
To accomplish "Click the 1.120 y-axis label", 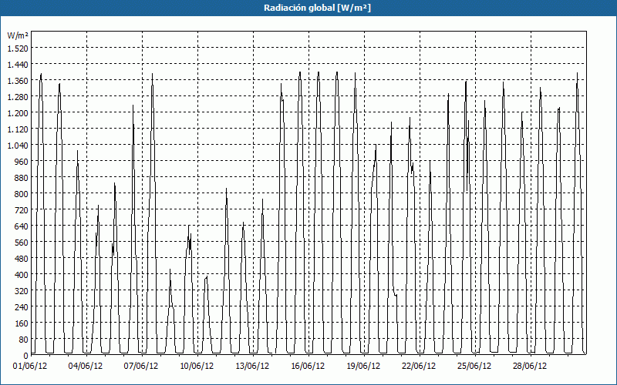I will click(18, 129).
